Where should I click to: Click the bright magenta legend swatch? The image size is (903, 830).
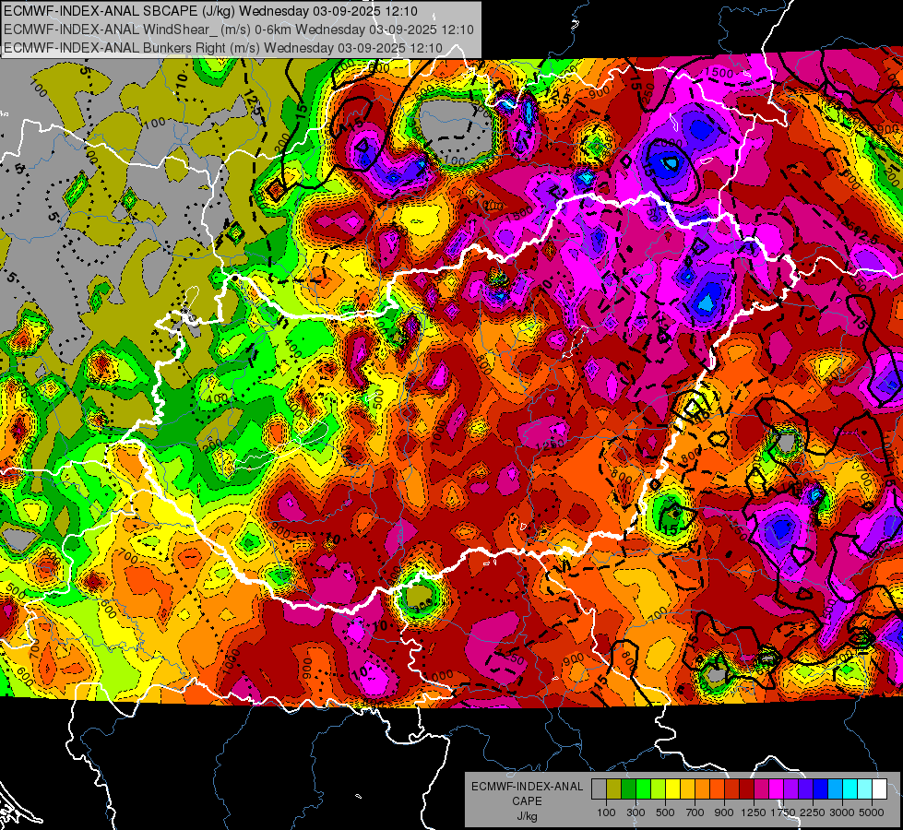pos(777,788)
